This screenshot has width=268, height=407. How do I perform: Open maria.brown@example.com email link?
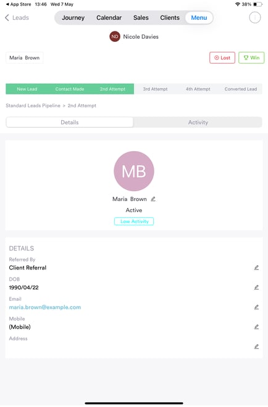(45, 307)
